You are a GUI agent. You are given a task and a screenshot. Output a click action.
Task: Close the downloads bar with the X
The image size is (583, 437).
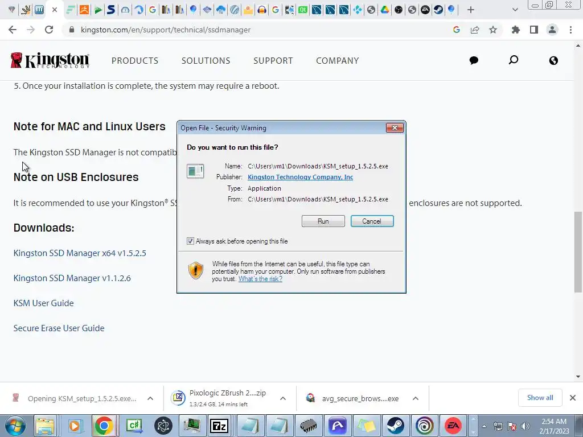pos(573,398)
